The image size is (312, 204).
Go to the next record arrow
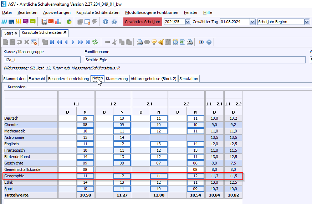[x=73, y=42]
